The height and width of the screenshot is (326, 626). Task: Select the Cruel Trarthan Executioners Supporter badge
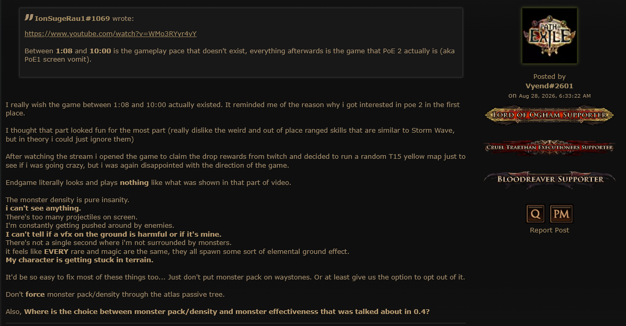pos(549,147)
